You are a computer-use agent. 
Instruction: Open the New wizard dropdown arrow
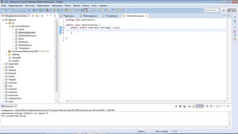(x=6, y=10)
